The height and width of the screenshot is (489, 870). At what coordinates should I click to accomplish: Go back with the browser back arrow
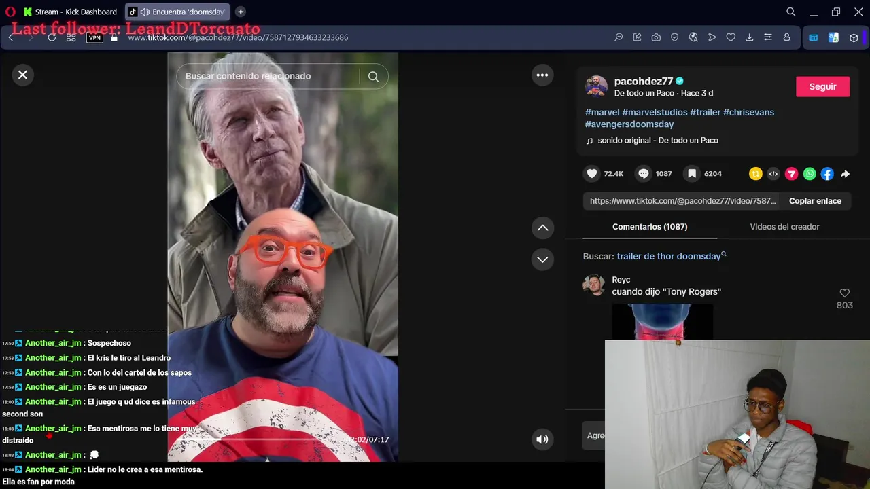pos(11,37)
